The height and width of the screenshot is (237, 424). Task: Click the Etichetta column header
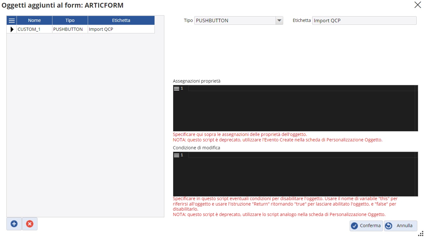pyautogui.click(x=121, y=20)
